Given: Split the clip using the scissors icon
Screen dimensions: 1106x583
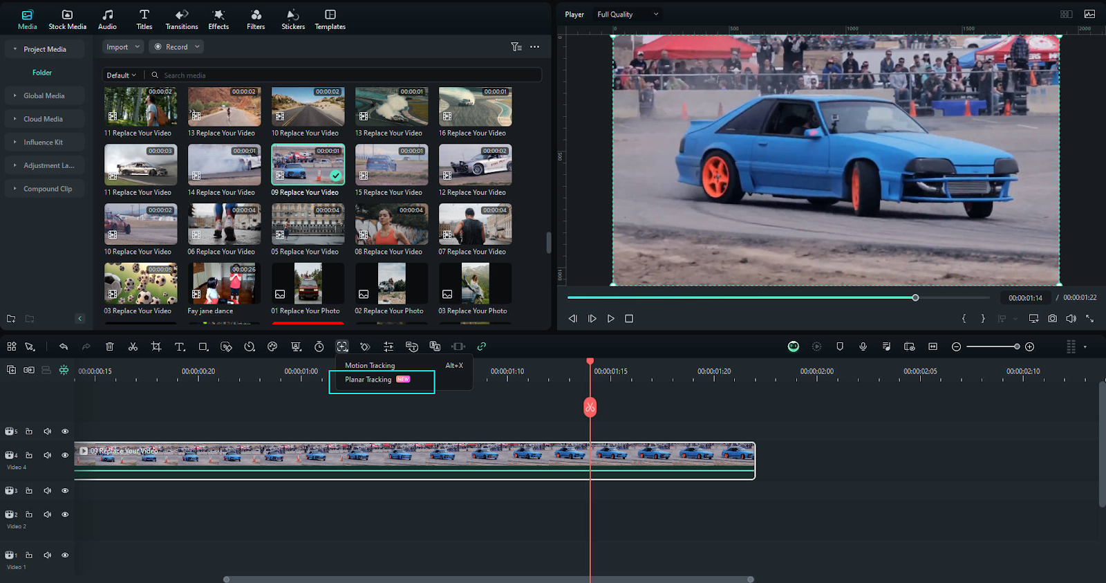Looking at the screenshot, I should tap(133, 346).
